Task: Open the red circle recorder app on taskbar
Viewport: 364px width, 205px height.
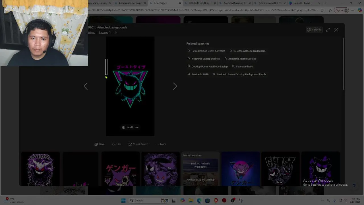Action: point(224,200)
